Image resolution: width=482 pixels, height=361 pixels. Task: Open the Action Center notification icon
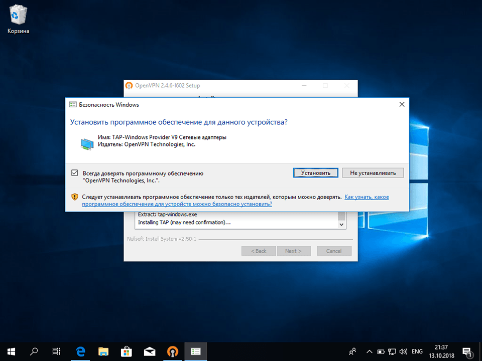pos(467,352)
